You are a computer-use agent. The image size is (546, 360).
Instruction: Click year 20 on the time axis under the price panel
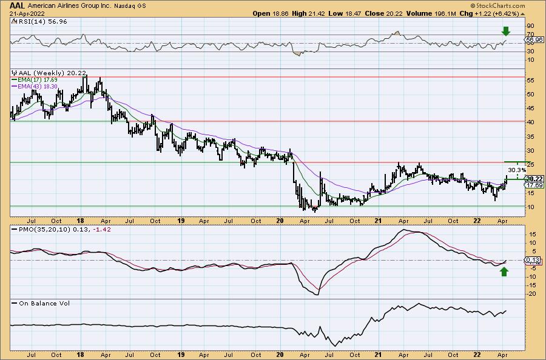pyautogui.click(x=280, y=221)
